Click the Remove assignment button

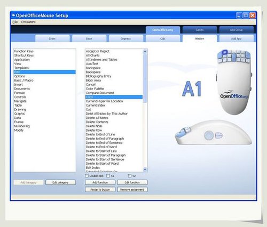point(132,190)
